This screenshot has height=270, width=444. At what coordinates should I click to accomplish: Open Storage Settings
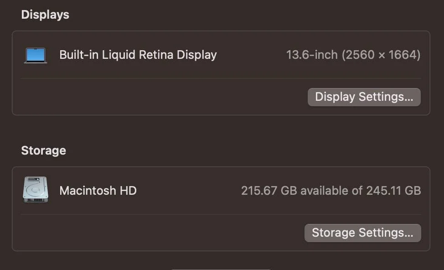click(x=362, y=233)
